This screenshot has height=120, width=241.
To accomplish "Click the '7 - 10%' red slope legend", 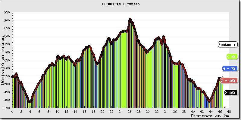I will (x=229, y=81).
